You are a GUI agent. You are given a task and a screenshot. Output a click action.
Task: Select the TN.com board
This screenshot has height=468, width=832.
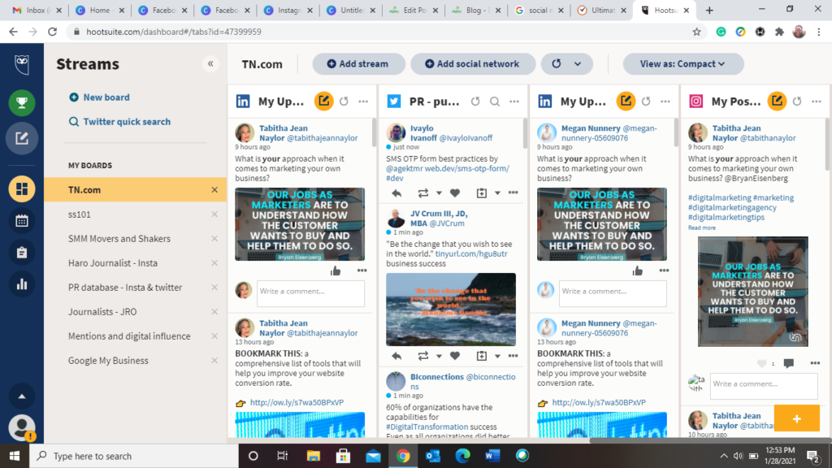(x=136, y=189)
